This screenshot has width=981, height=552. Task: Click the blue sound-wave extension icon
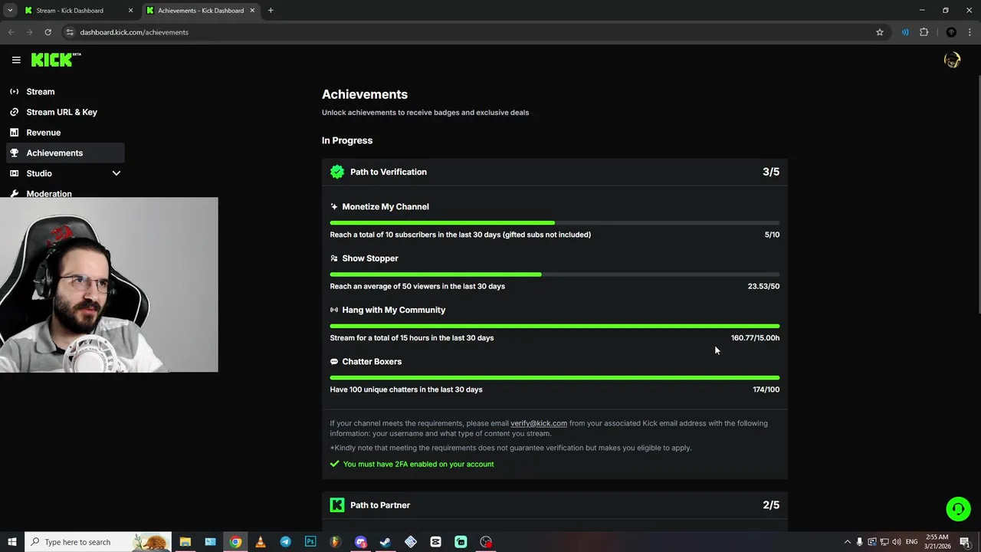coord(905,32)
